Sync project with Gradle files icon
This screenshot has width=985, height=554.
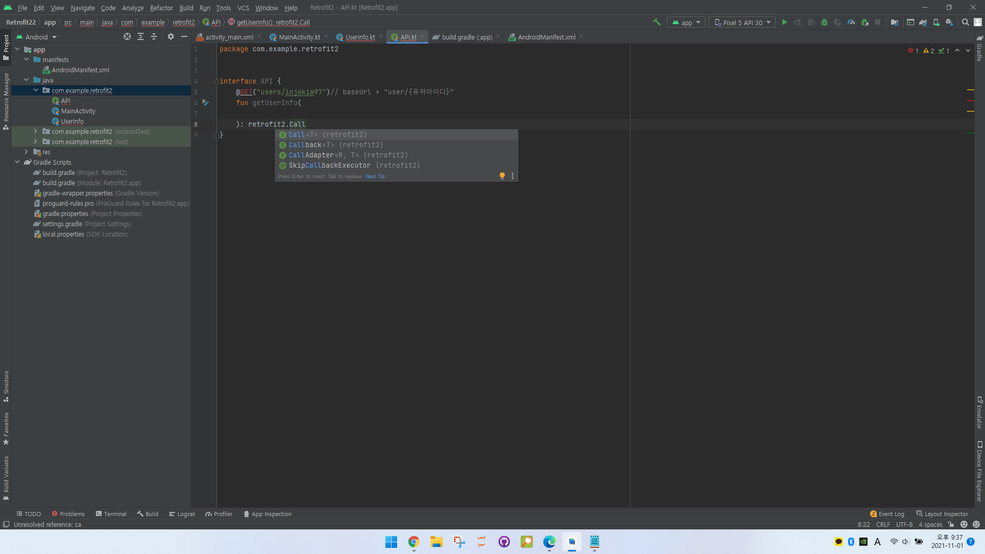[x=923, y=23]
